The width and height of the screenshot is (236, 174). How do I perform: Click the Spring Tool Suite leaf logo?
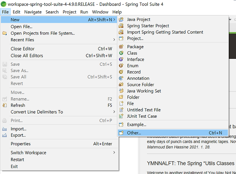pos(3,4)
